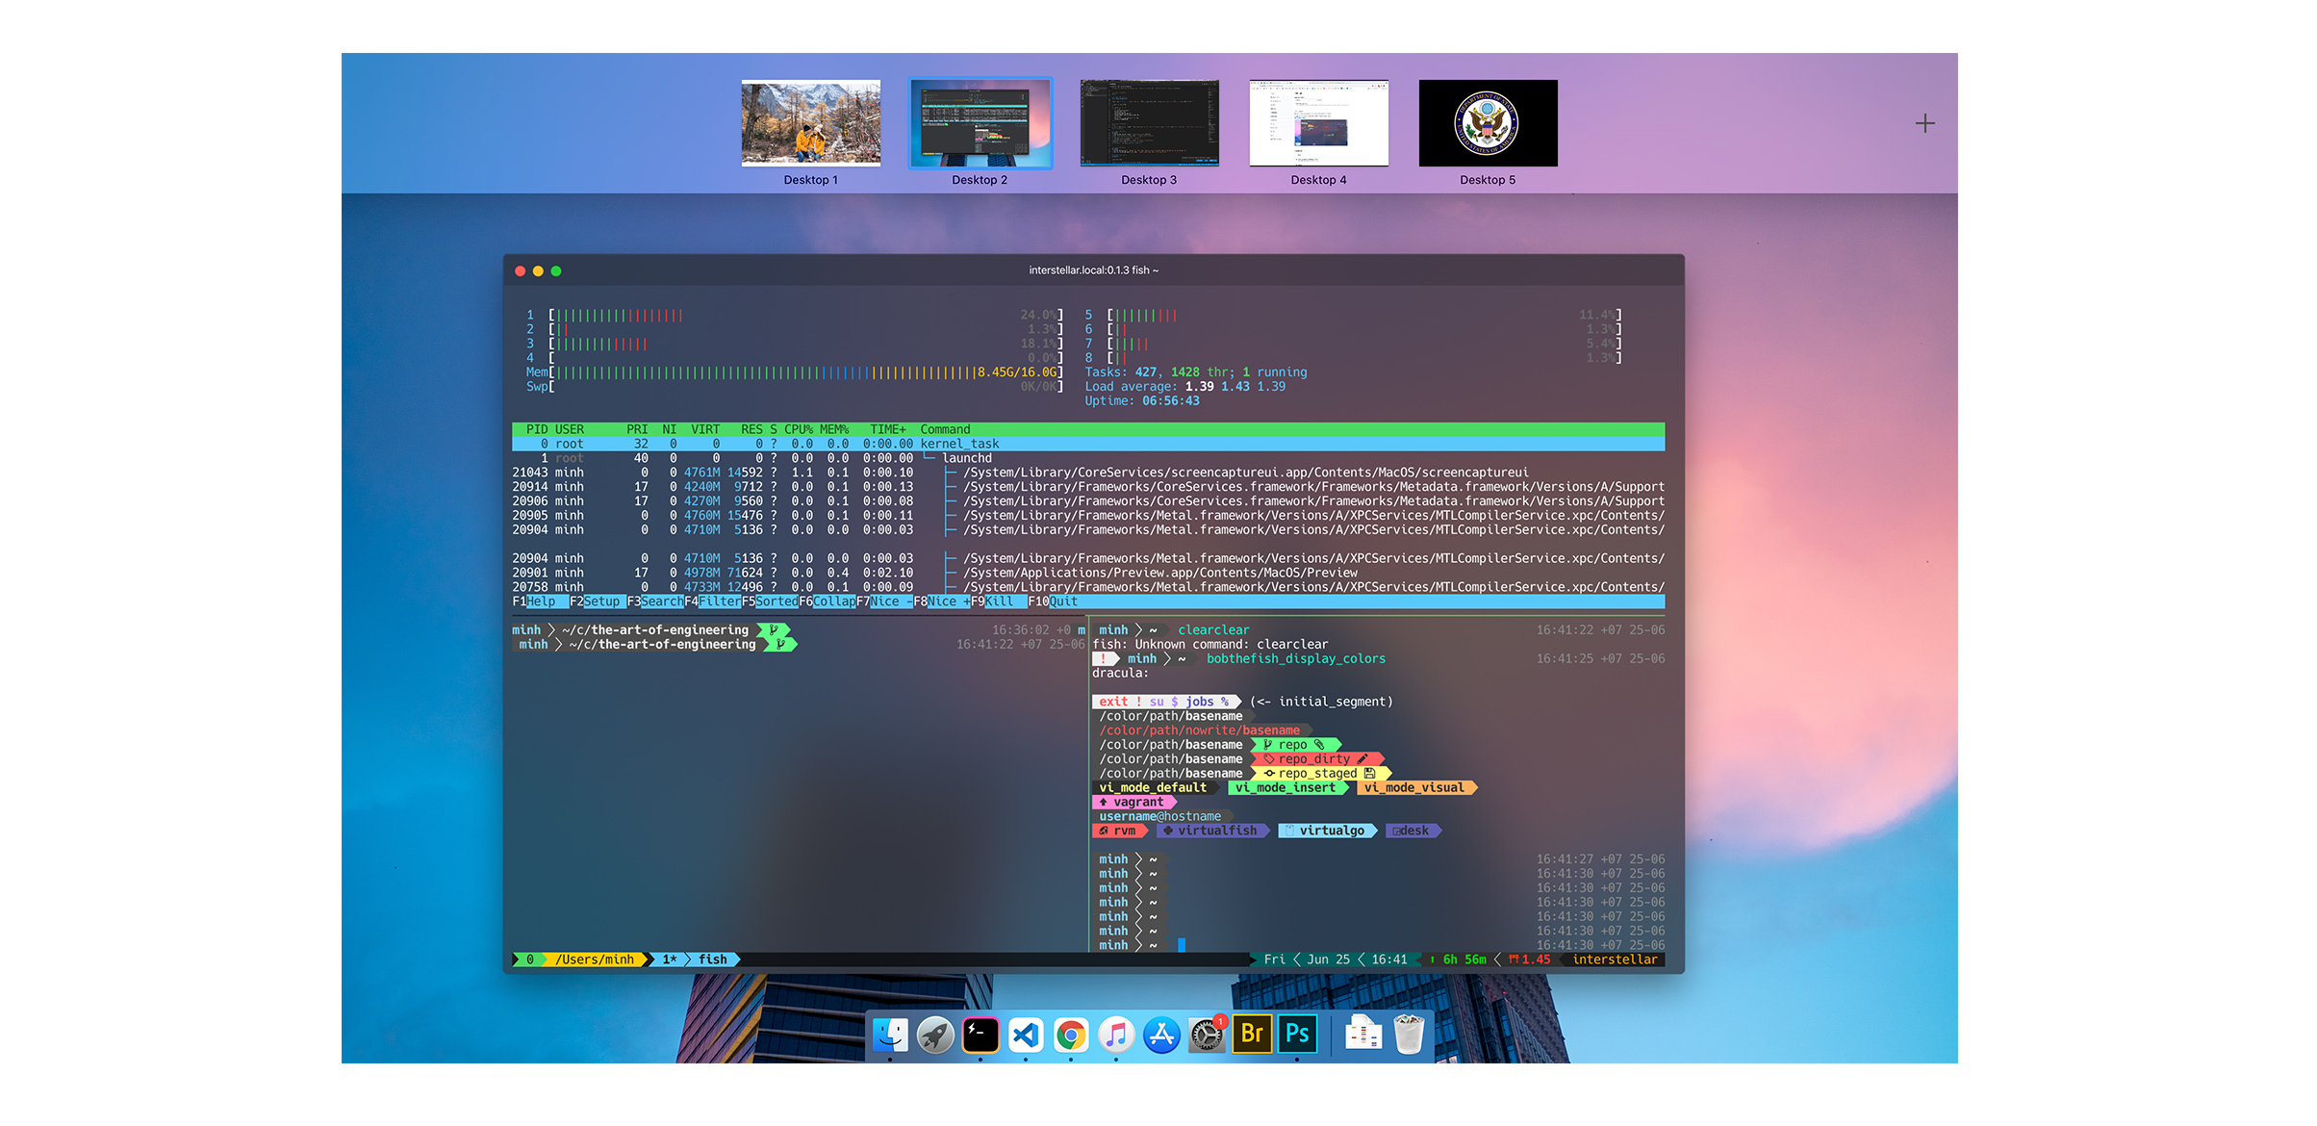The image size is (2317, 1126).
Task: Click F2 Setup in htop footer
Action: tap(595, 601)
